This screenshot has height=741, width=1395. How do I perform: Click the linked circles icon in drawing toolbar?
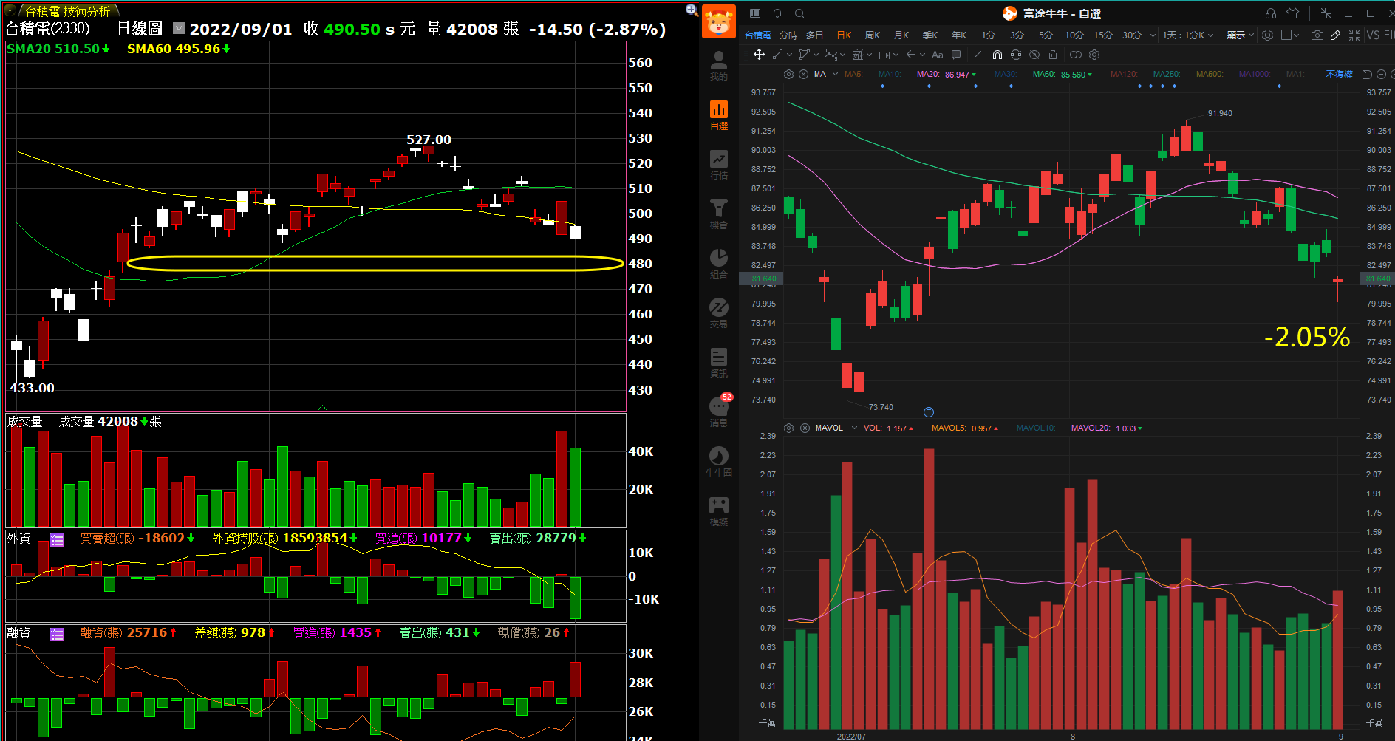point(1076,55)
